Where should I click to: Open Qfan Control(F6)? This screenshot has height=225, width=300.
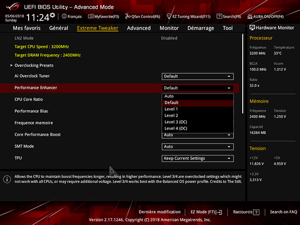[x=140, y=17]
